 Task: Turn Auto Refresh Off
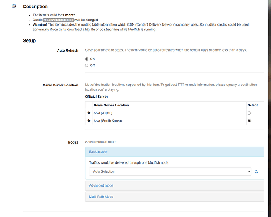click(87, 66)
